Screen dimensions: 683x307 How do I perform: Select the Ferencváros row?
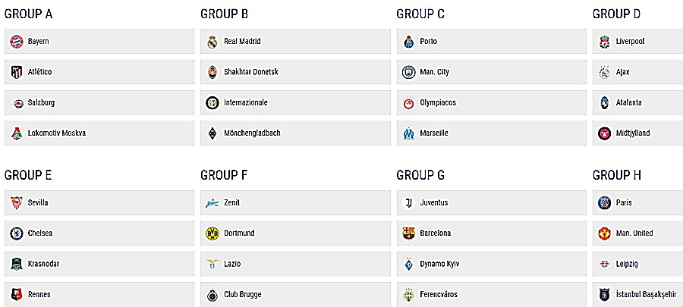[491, 295]
